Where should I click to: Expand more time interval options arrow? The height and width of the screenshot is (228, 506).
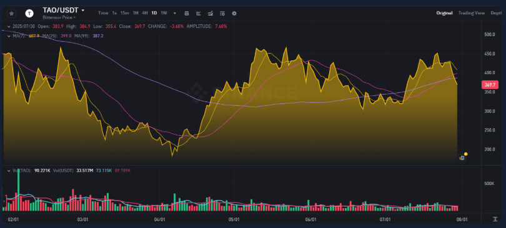(175, 13)
